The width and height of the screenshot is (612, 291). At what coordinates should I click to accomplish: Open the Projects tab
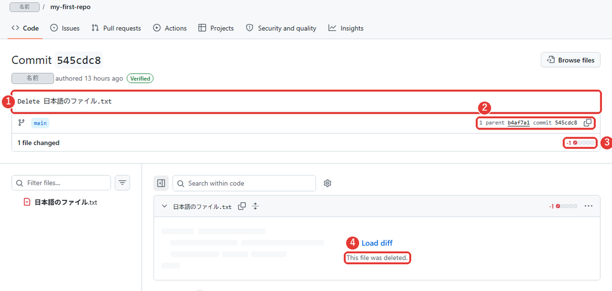216,28
